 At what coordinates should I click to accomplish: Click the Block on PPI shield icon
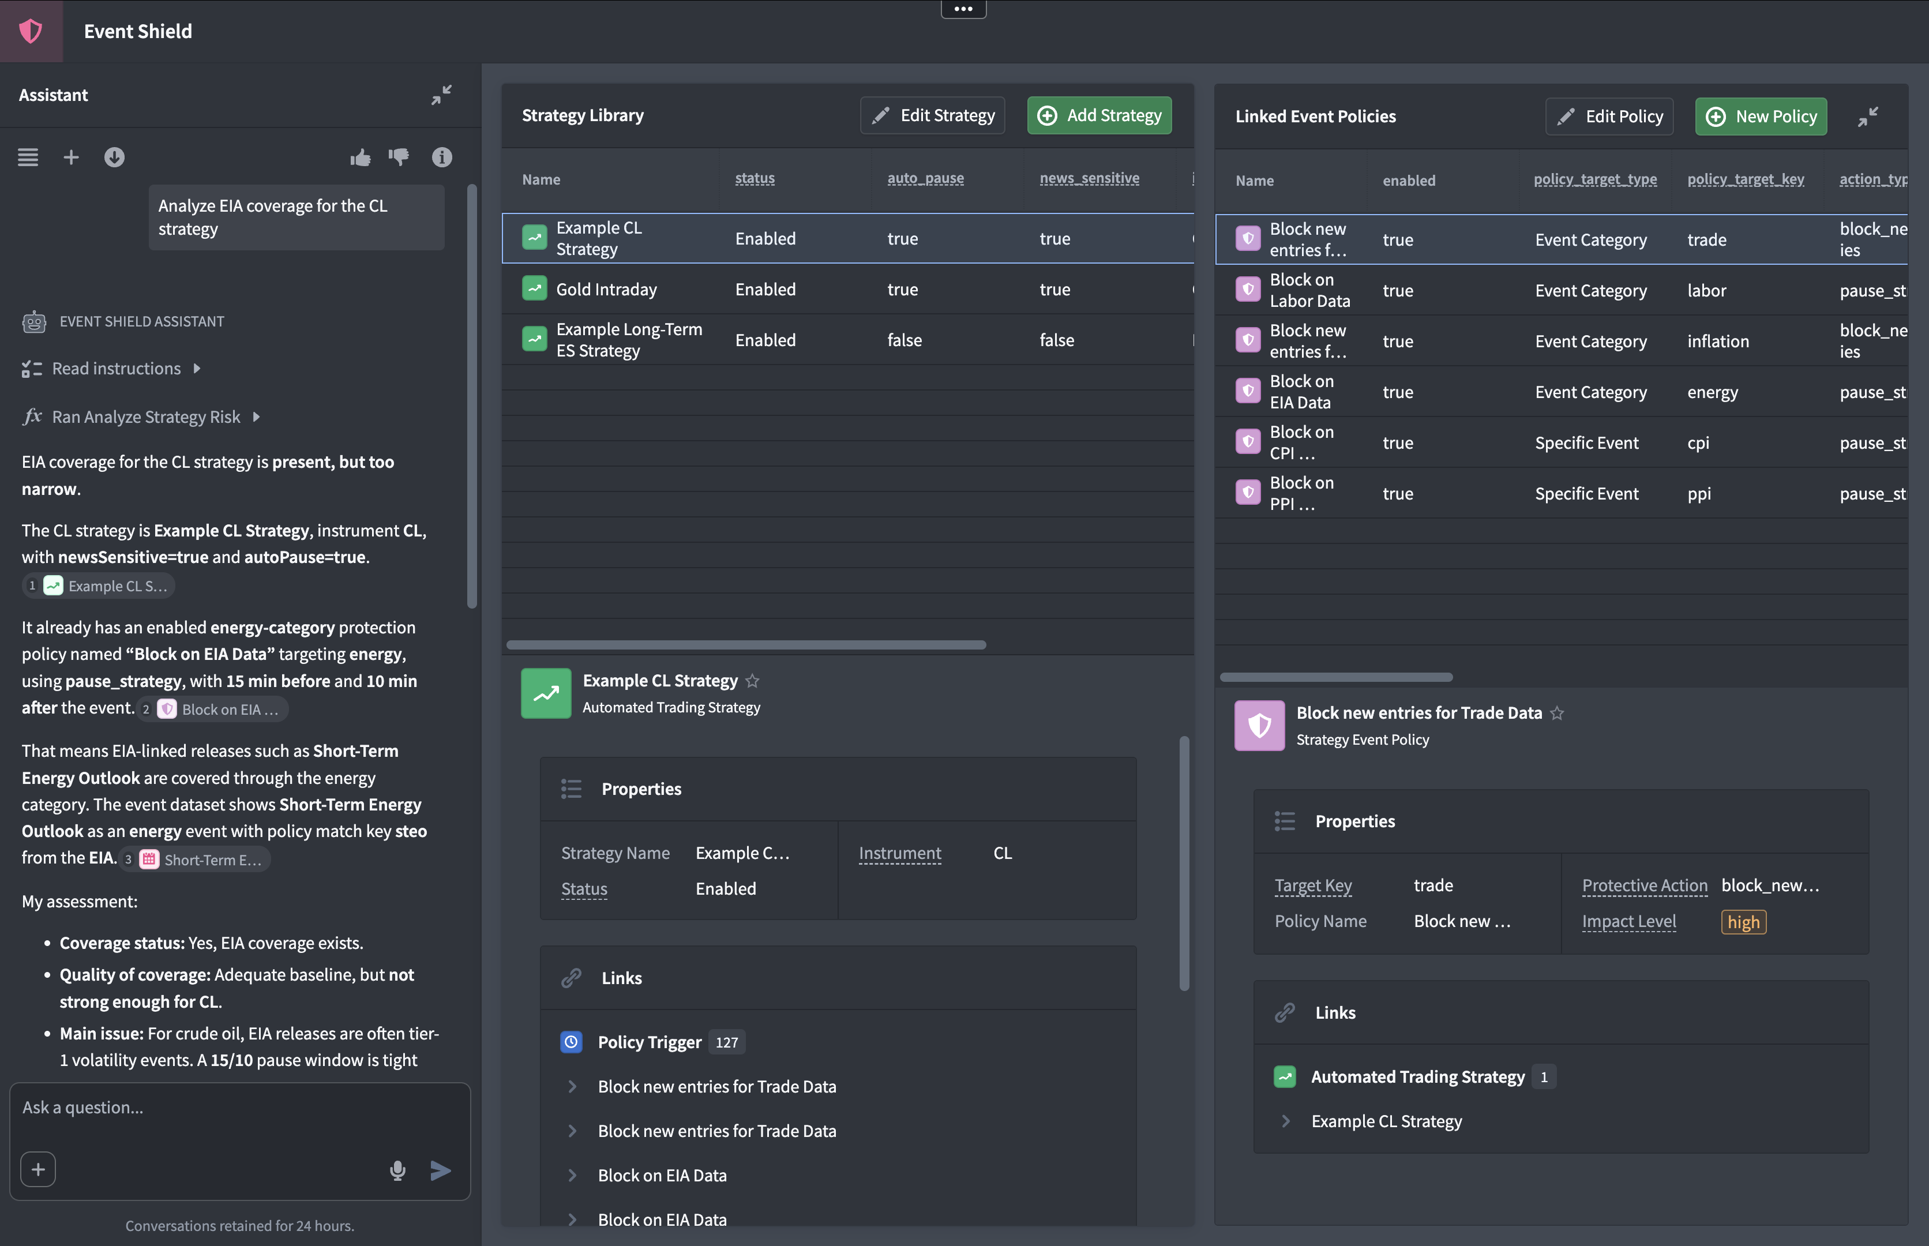[x=1248, y=493]
